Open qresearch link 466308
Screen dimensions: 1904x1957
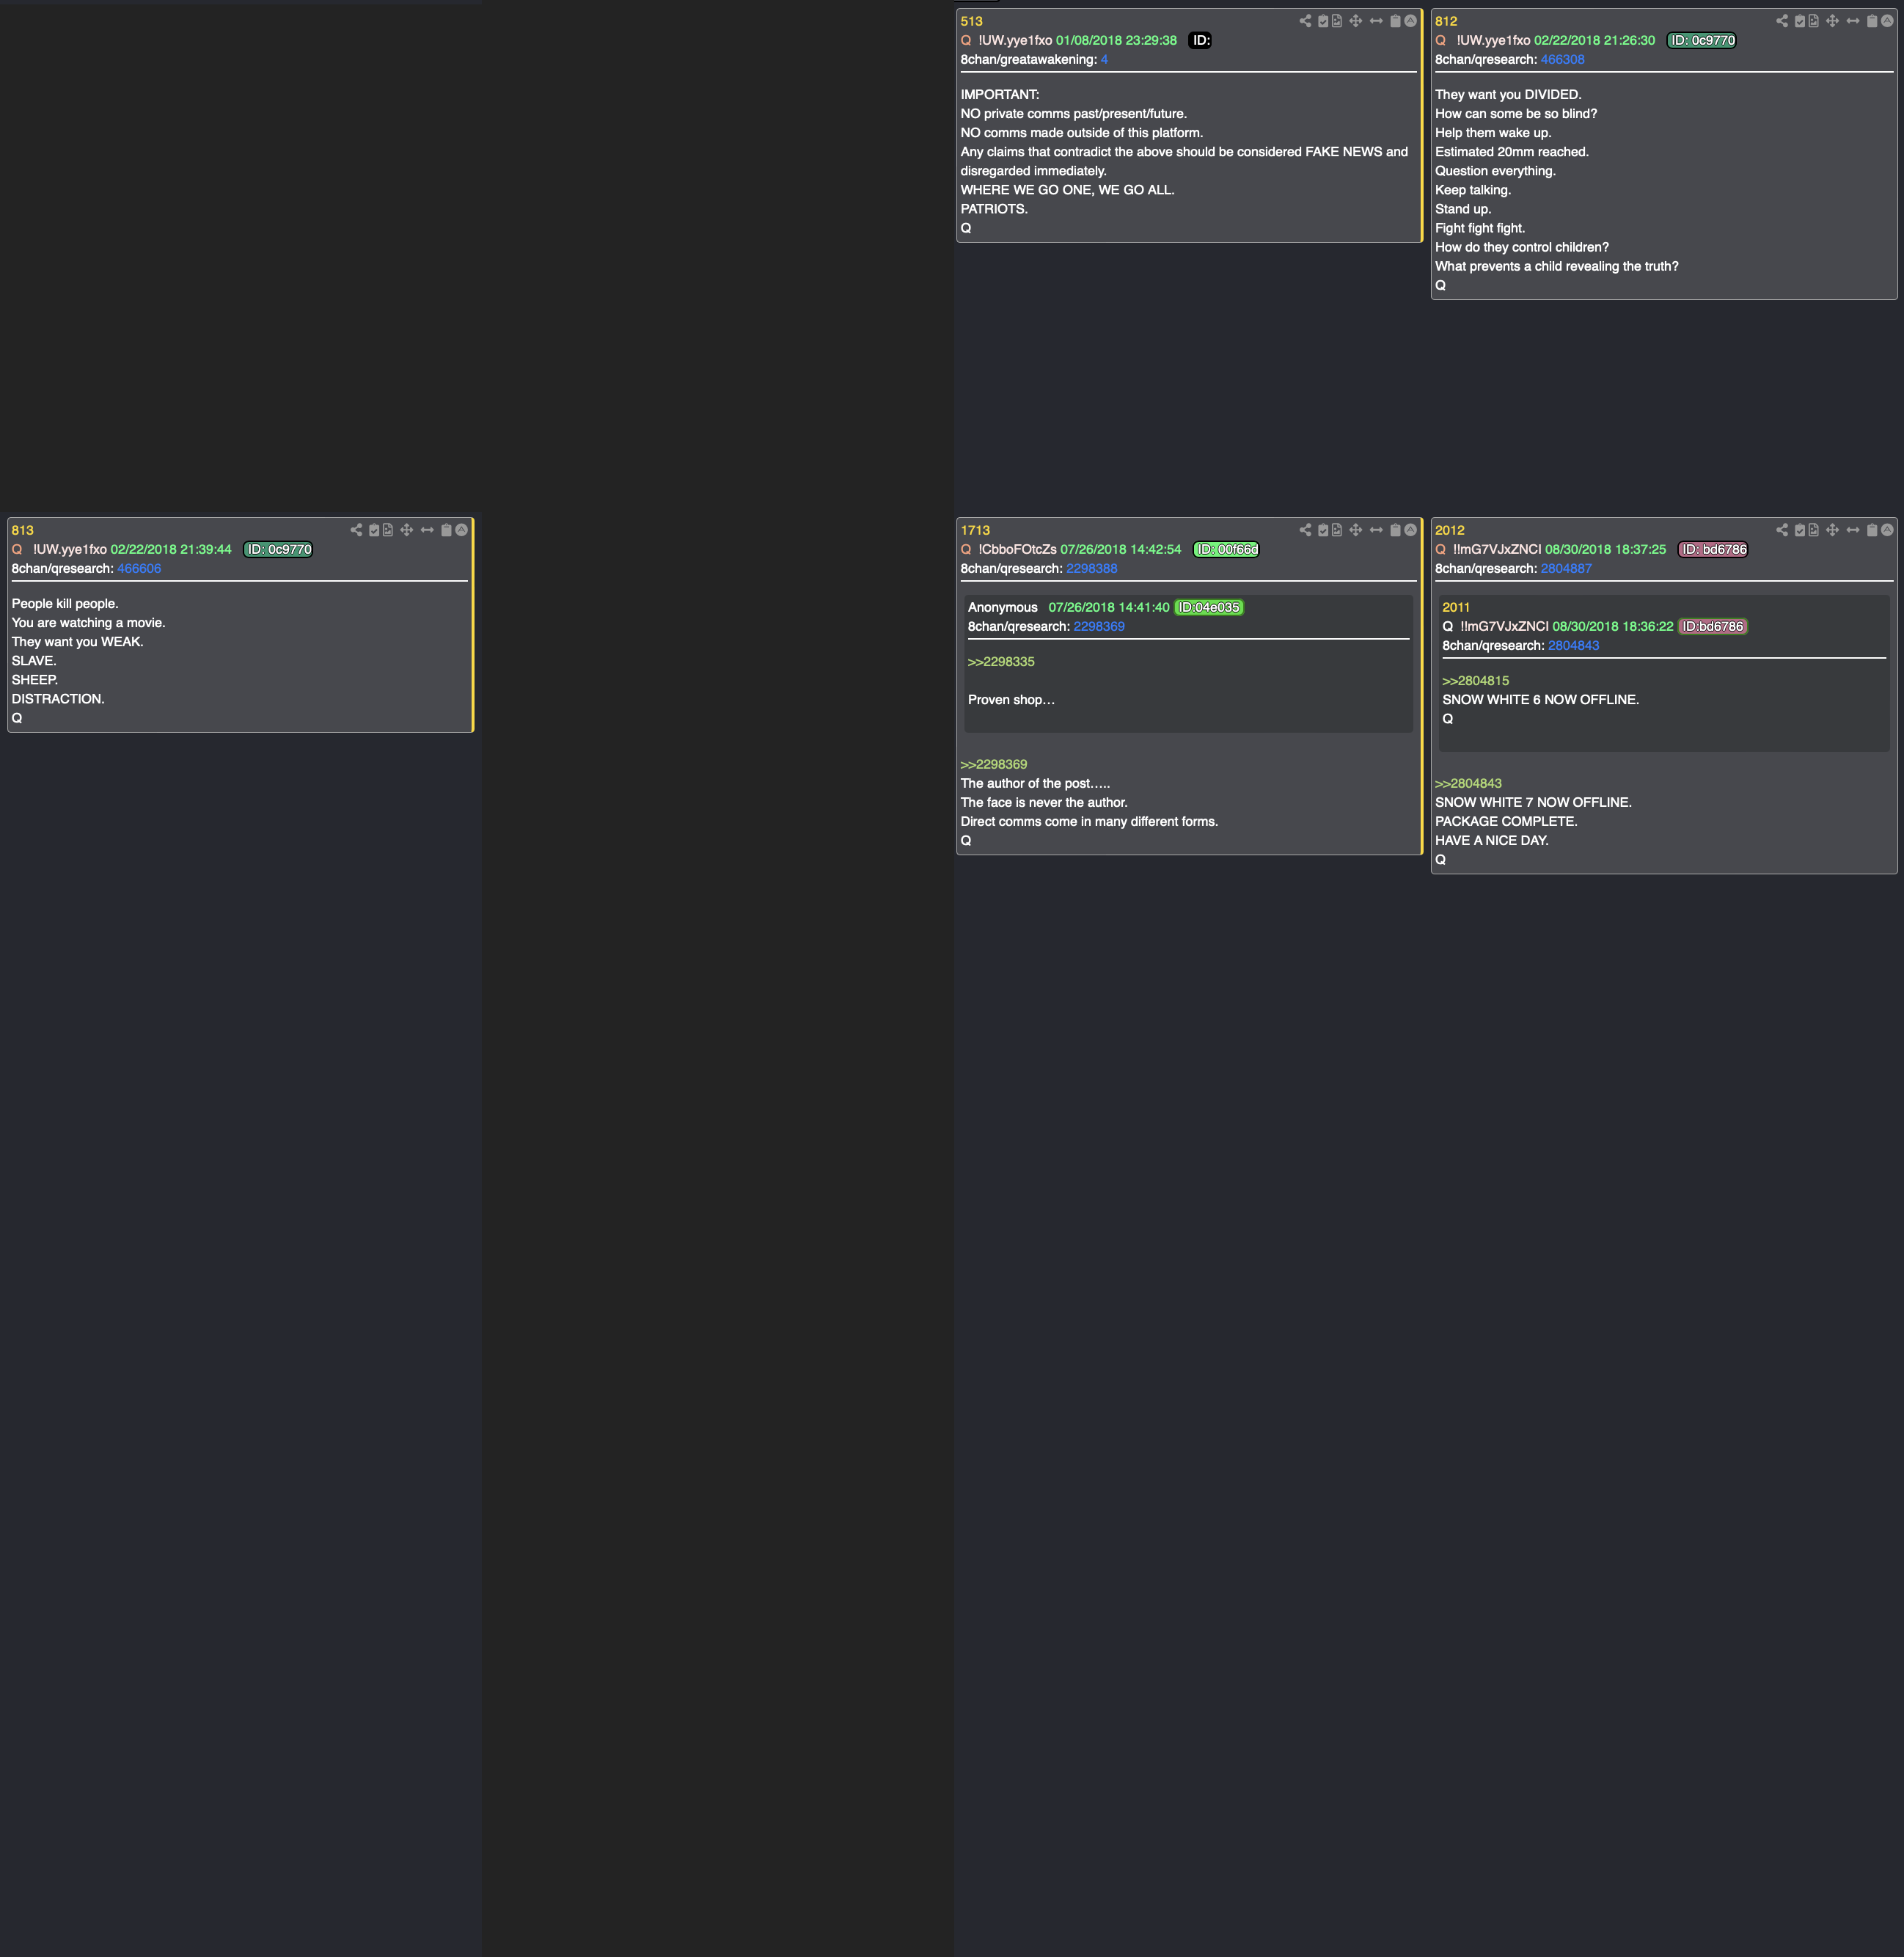[x=1562, y=60]
